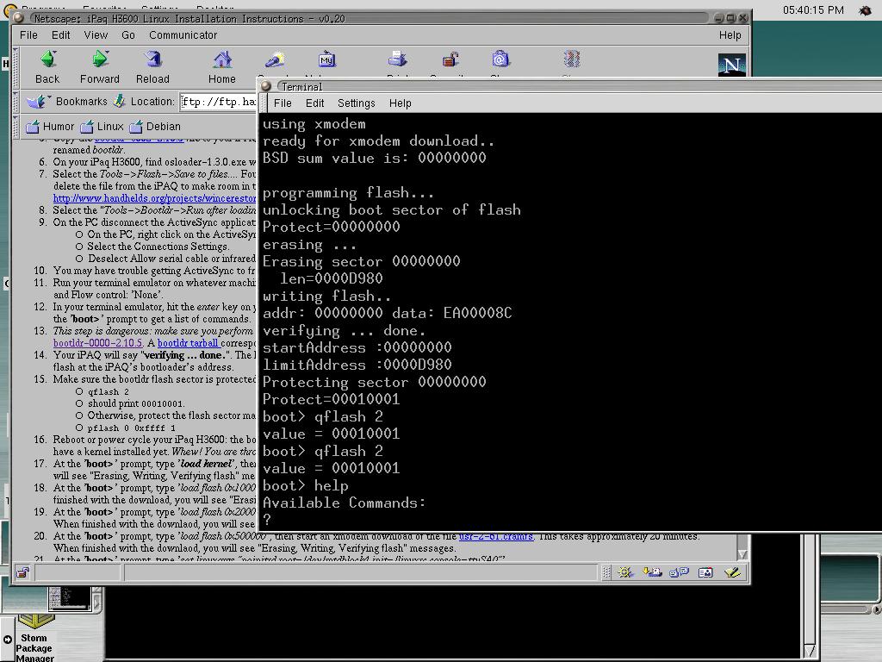Open Netscape's View menu
The height and width of the screenshot is (662, 882).
point(96,34)
